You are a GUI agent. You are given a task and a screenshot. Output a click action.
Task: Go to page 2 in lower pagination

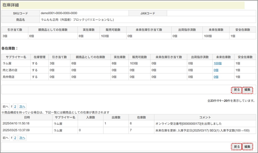[x=15, y=138]
